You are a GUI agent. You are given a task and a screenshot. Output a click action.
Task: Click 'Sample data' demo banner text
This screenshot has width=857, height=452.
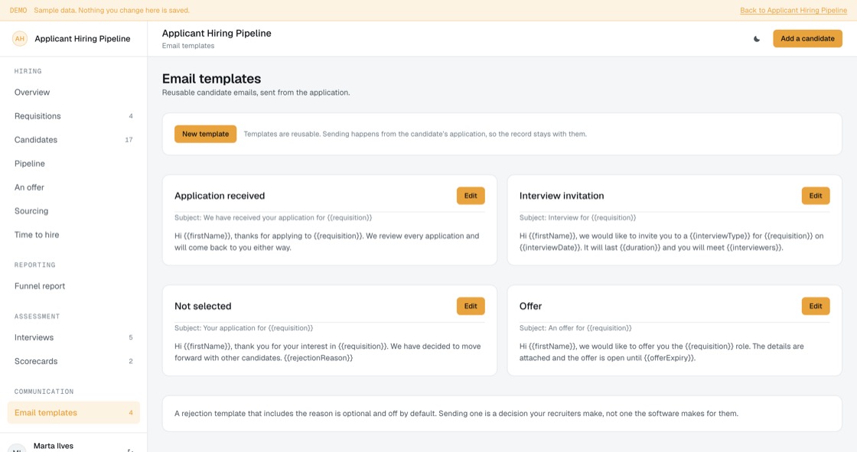112,11
